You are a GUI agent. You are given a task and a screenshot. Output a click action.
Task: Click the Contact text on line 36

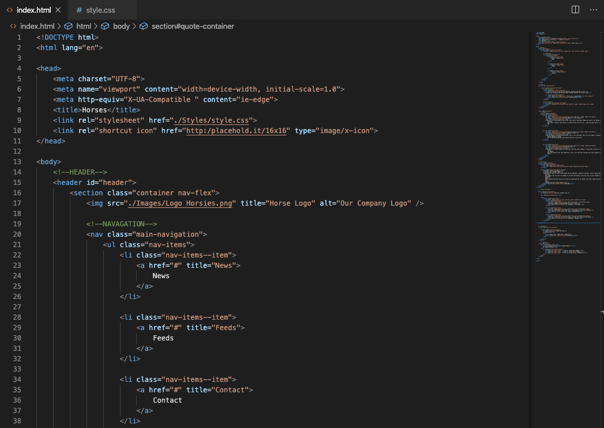pyautogui.click(x=167, y=401)
